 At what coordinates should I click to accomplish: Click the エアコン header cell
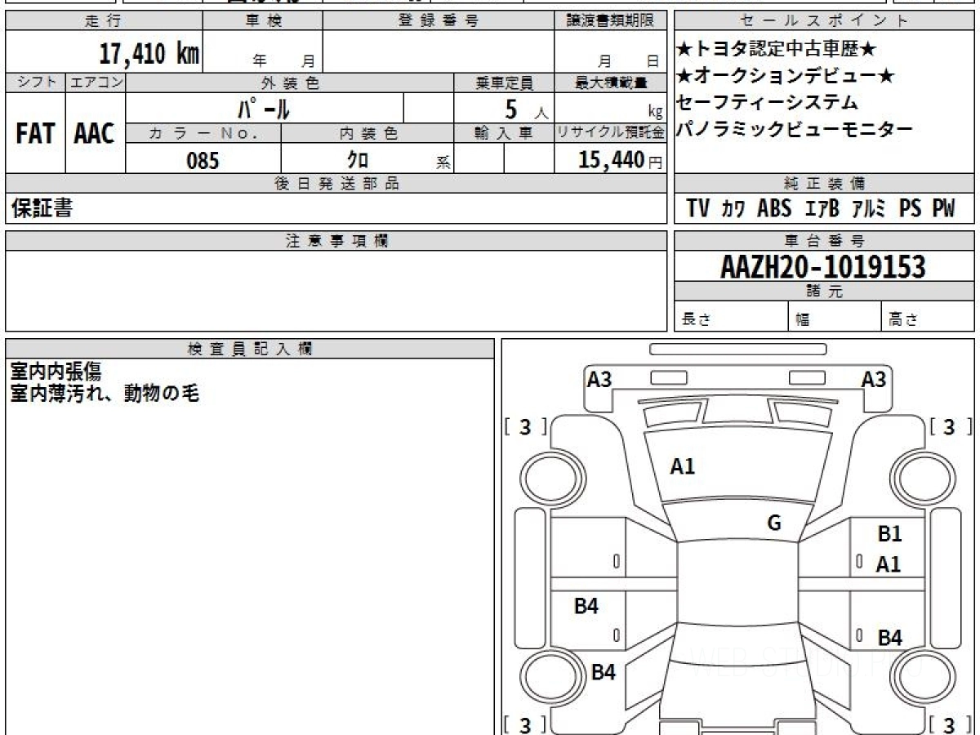tap(96, 82)
